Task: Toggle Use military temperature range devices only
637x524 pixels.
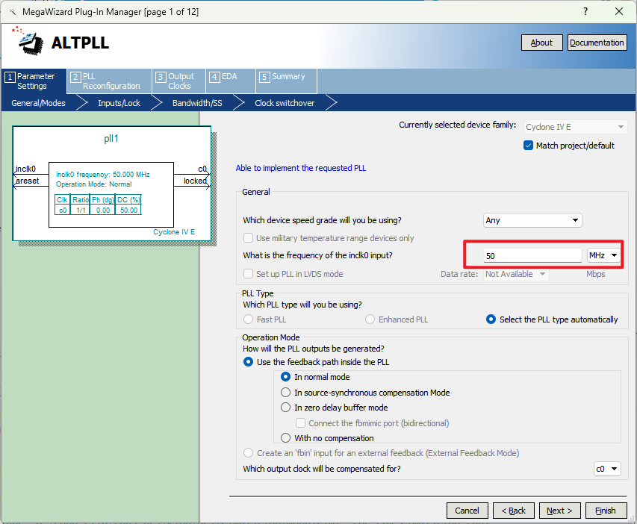Action: click(x=248, y=238)
